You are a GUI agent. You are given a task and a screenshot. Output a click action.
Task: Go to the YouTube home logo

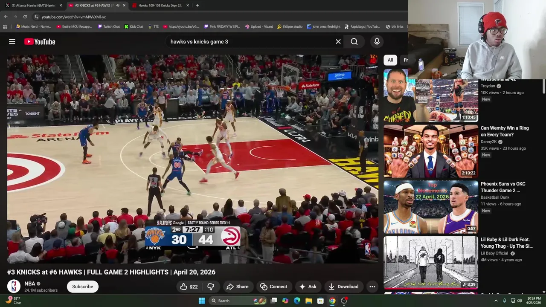tap(40, 42)
